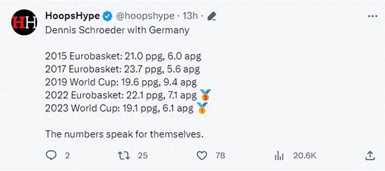View analytics via the bar chart icon
Image resolution: width=385 pixels, height=171 pixels.
tap(279, 156)
